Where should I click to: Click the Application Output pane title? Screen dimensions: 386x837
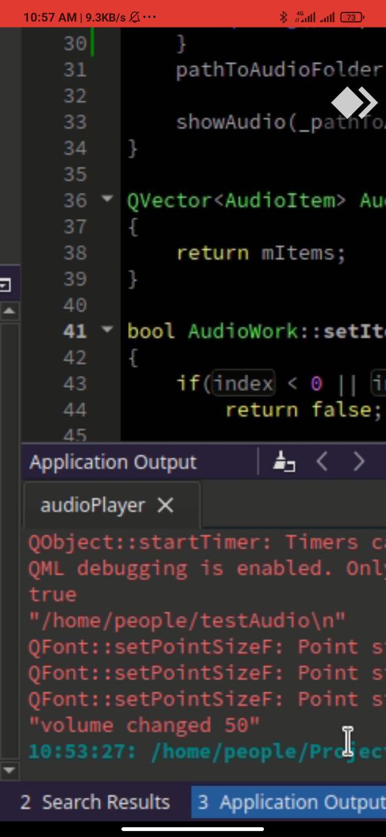[113, 462]
